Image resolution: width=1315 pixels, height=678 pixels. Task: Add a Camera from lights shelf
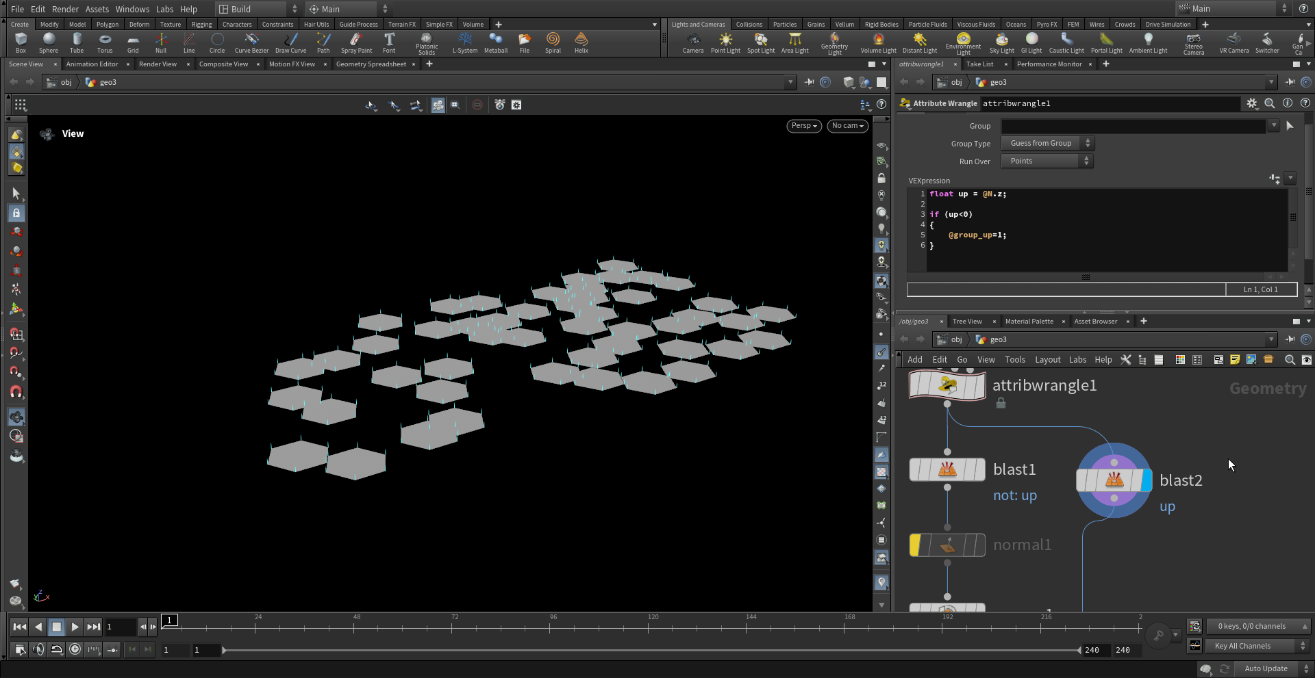693,42
